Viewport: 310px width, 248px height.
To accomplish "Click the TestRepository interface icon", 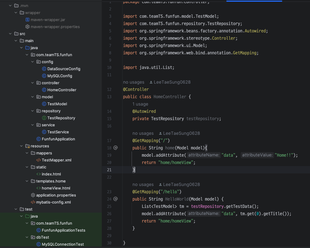I will click(x=44, y=118).
